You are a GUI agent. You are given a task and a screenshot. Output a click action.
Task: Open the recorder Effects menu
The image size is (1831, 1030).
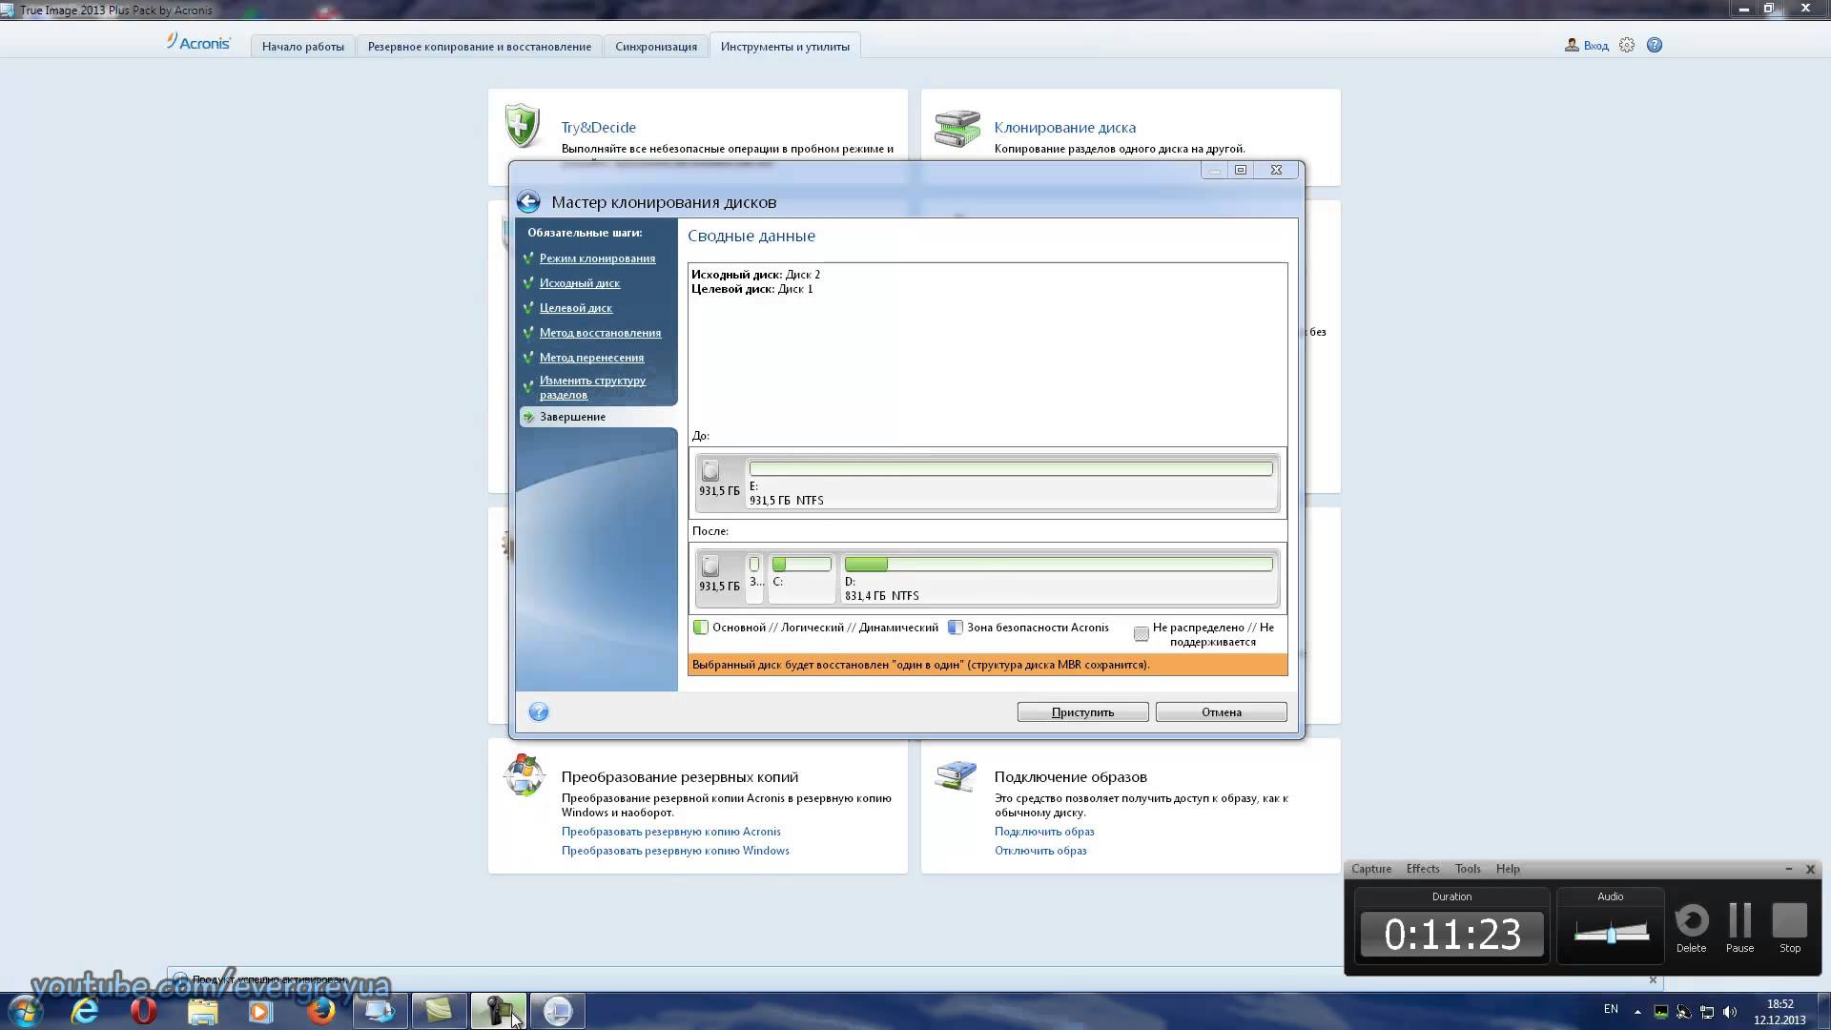point(1423,869)
